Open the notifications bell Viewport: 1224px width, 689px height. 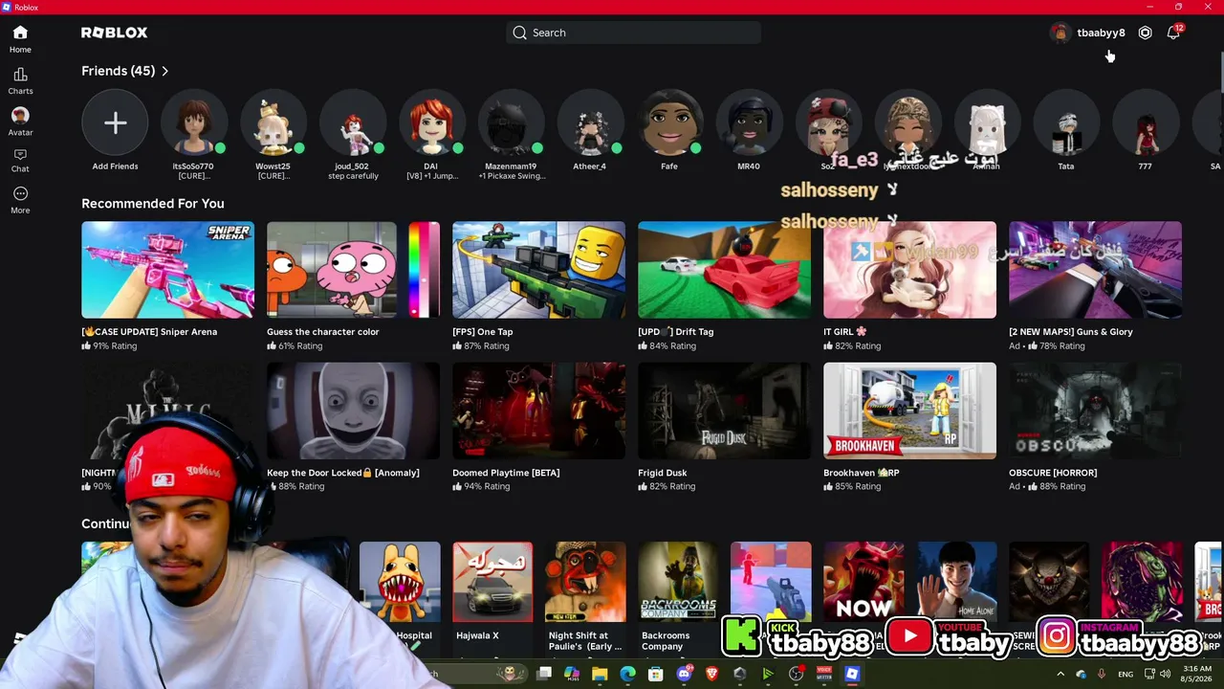[1173, 33]
